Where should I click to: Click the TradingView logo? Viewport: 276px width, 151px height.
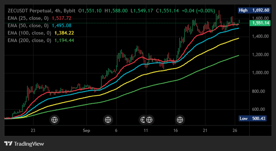[x=24, y=144]
